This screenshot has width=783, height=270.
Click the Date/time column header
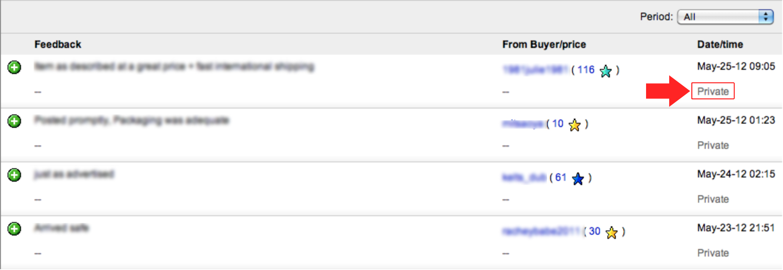point(720,44)
